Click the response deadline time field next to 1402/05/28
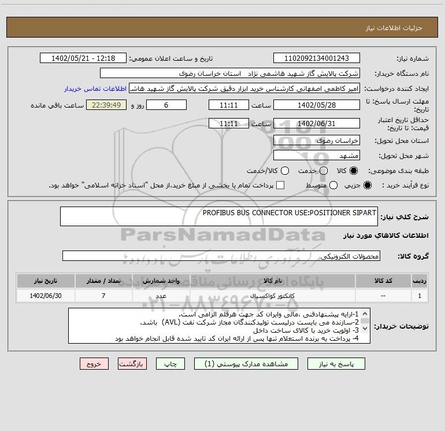The width and height of the screenshot is (445, 431). pos(229,105)
